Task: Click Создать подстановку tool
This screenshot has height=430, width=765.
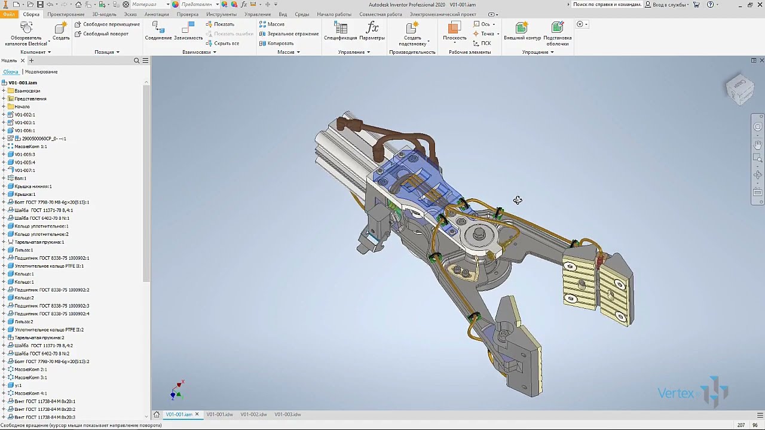Action: (412, 34)
